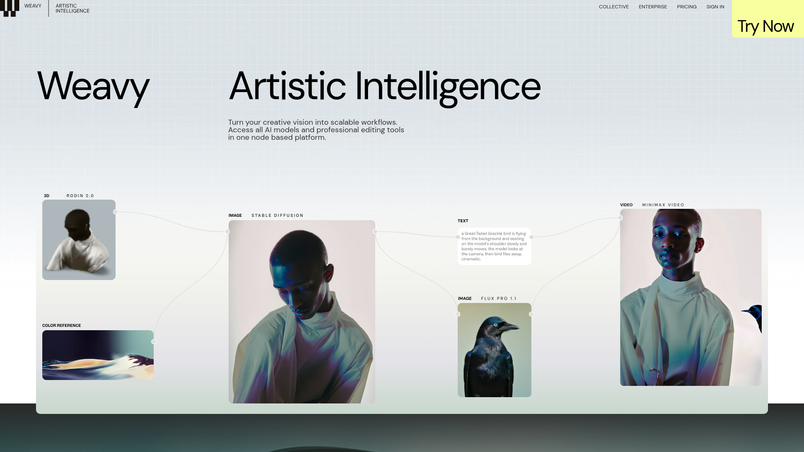Open the Enterprise page link
Viewport: 804px width, 452px height.
pyautogui.click(x=652, y=7)
